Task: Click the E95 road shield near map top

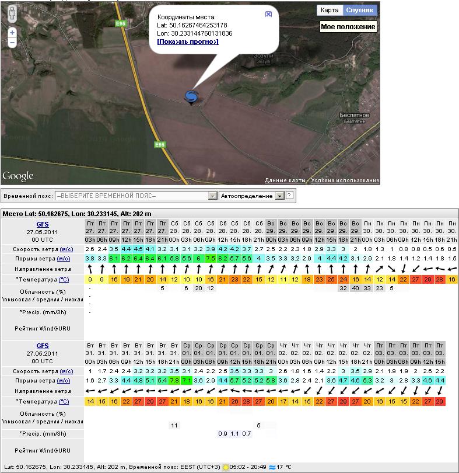Action: pyautogui.click(x=121, y=23)
